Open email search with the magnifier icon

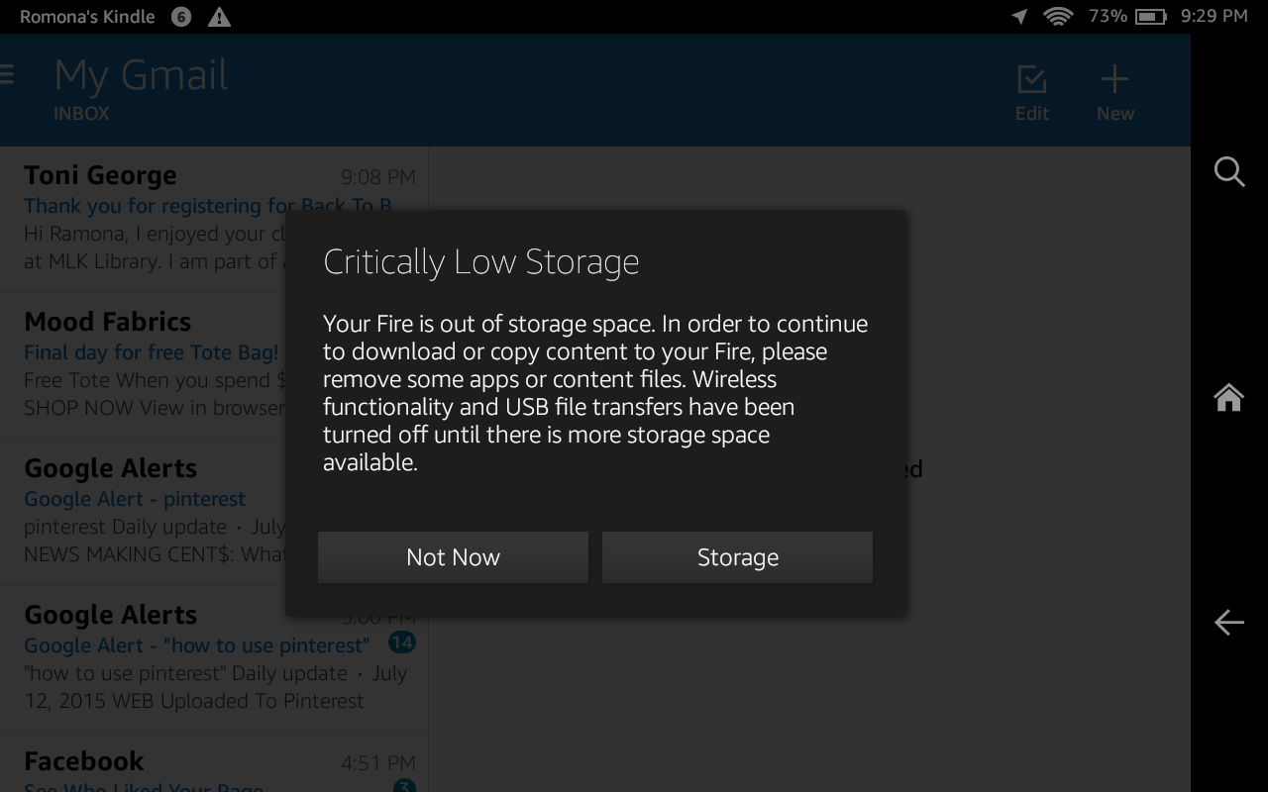point(1228,171)
